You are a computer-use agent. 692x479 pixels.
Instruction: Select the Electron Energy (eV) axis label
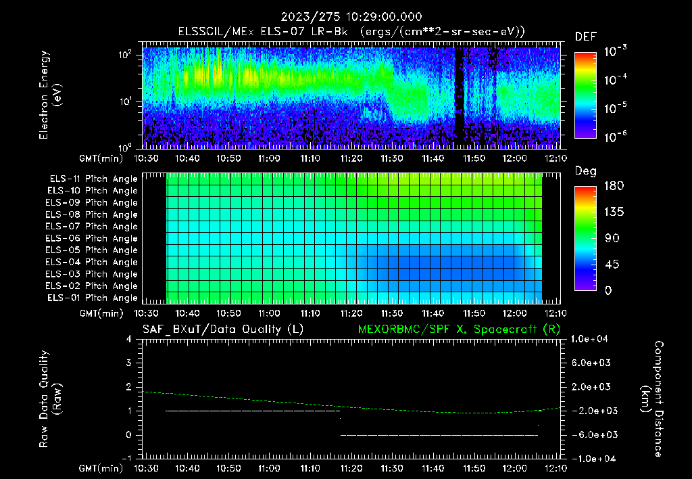tap(50, 95)
